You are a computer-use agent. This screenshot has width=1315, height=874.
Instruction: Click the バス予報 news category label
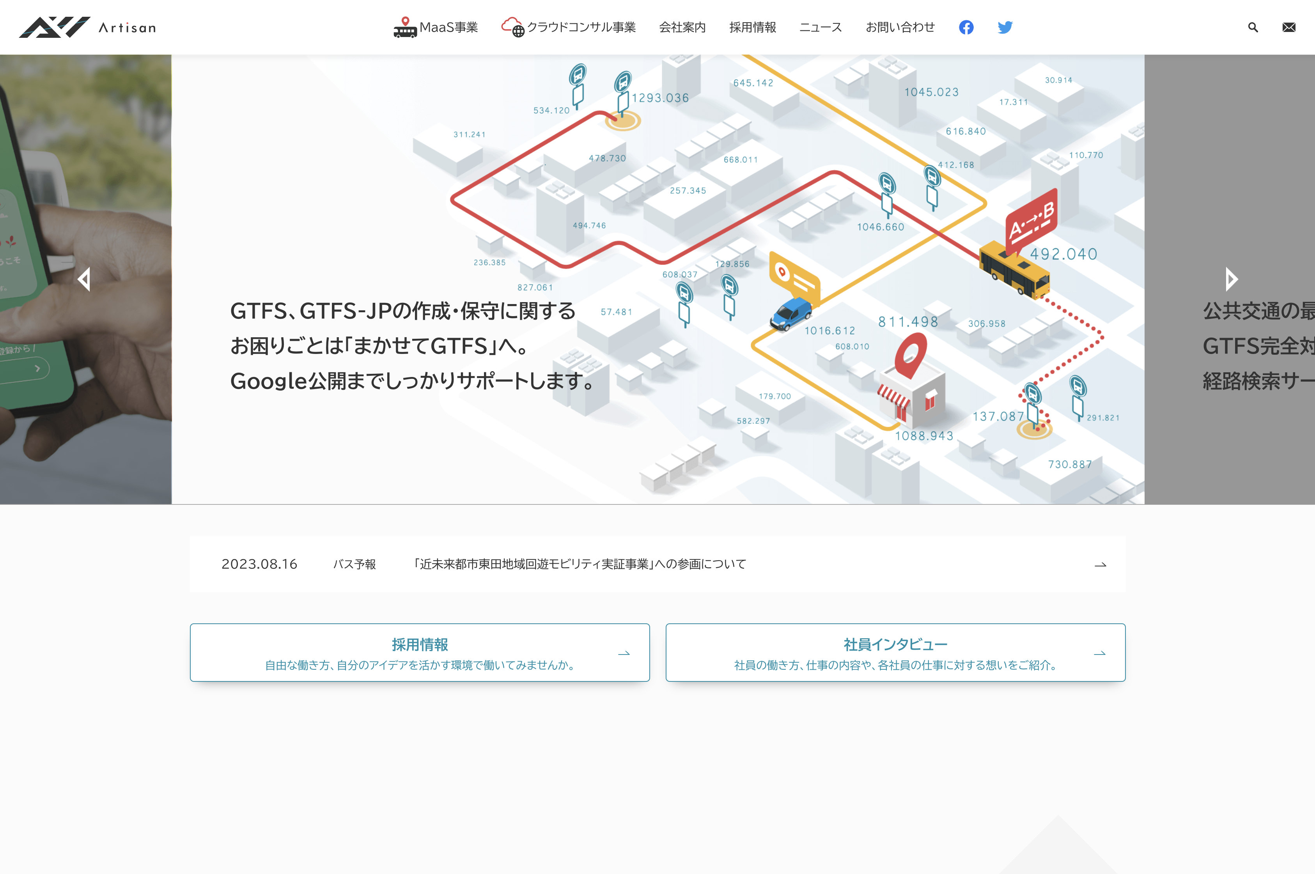click(x=354, y=564)
